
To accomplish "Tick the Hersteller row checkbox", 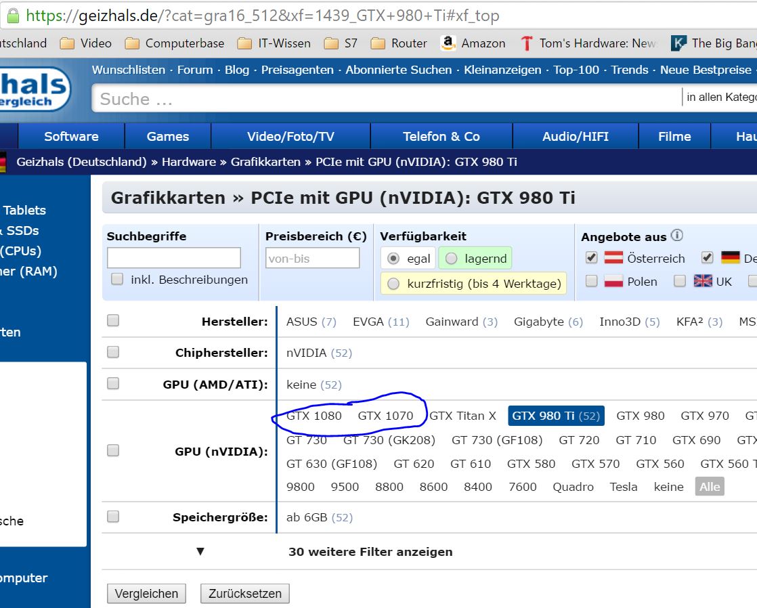I will [x=113, y=321].
